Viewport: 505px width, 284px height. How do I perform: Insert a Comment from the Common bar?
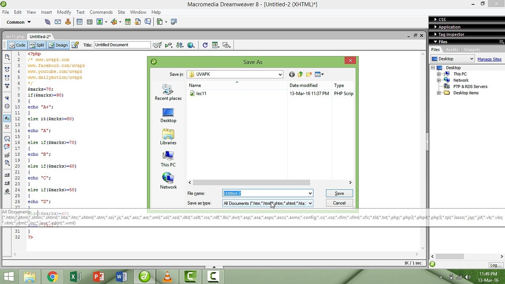click(148, 22)
